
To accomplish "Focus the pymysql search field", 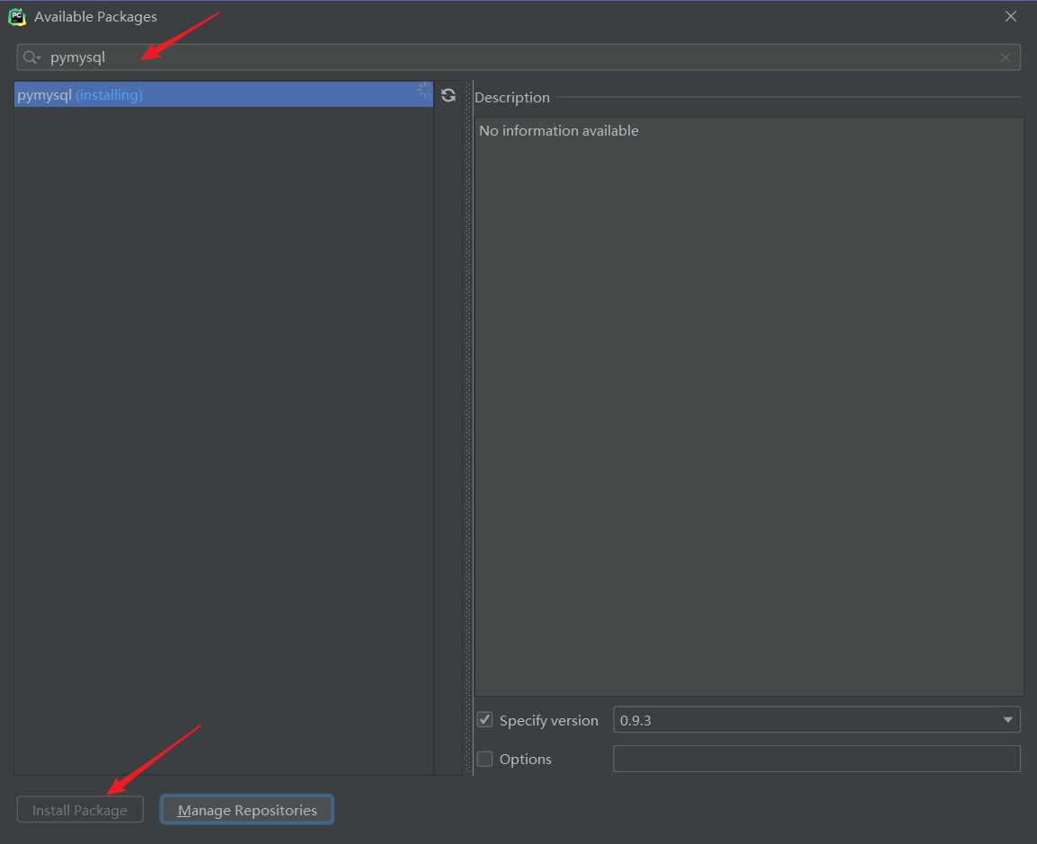I will tap(518, 57).
